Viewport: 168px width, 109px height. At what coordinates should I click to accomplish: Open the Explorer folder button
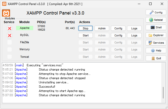(156, 35)
